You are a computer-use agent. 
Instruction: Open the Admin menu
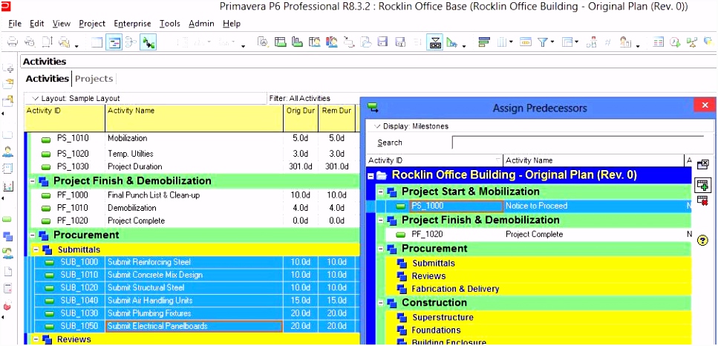point(201,23)
